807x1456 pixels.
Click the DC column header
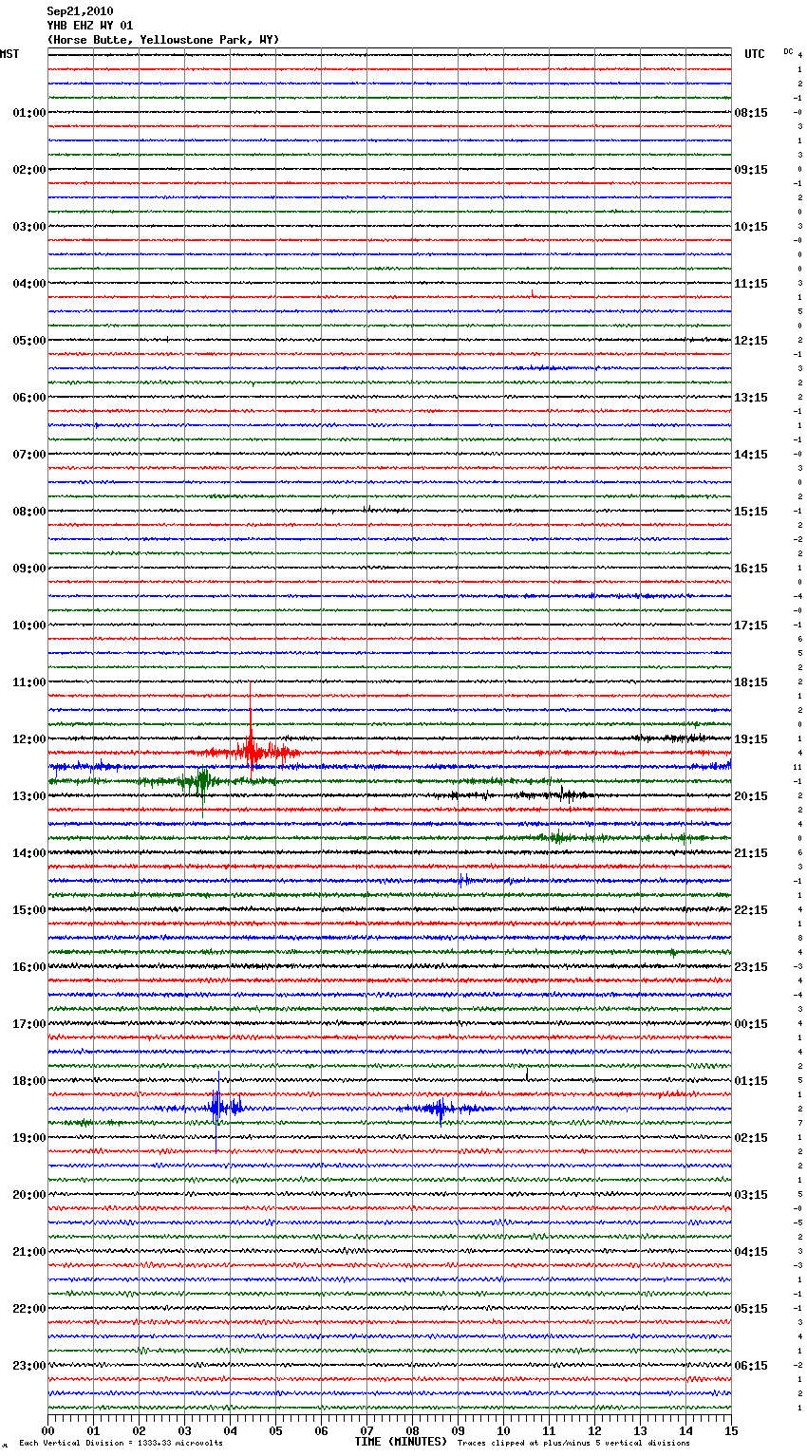coord(788,50)
